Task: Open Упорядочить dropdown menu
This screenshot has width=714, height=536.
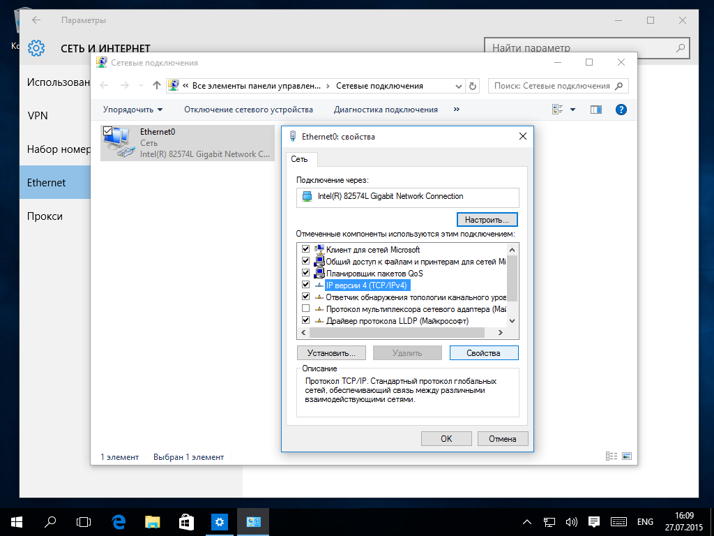Action: [132, 110]
